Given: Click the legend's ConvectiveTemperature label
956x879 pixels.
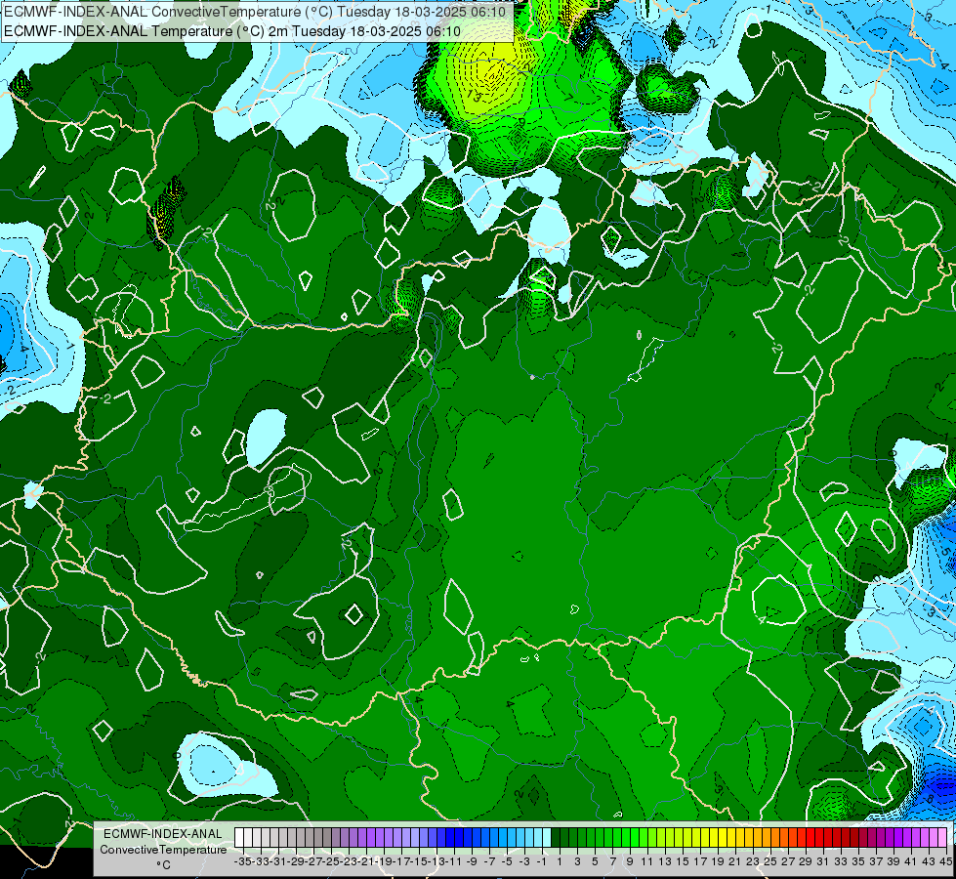Looking at the screenshot, I should pyautogui.click(x=163, y=849).
